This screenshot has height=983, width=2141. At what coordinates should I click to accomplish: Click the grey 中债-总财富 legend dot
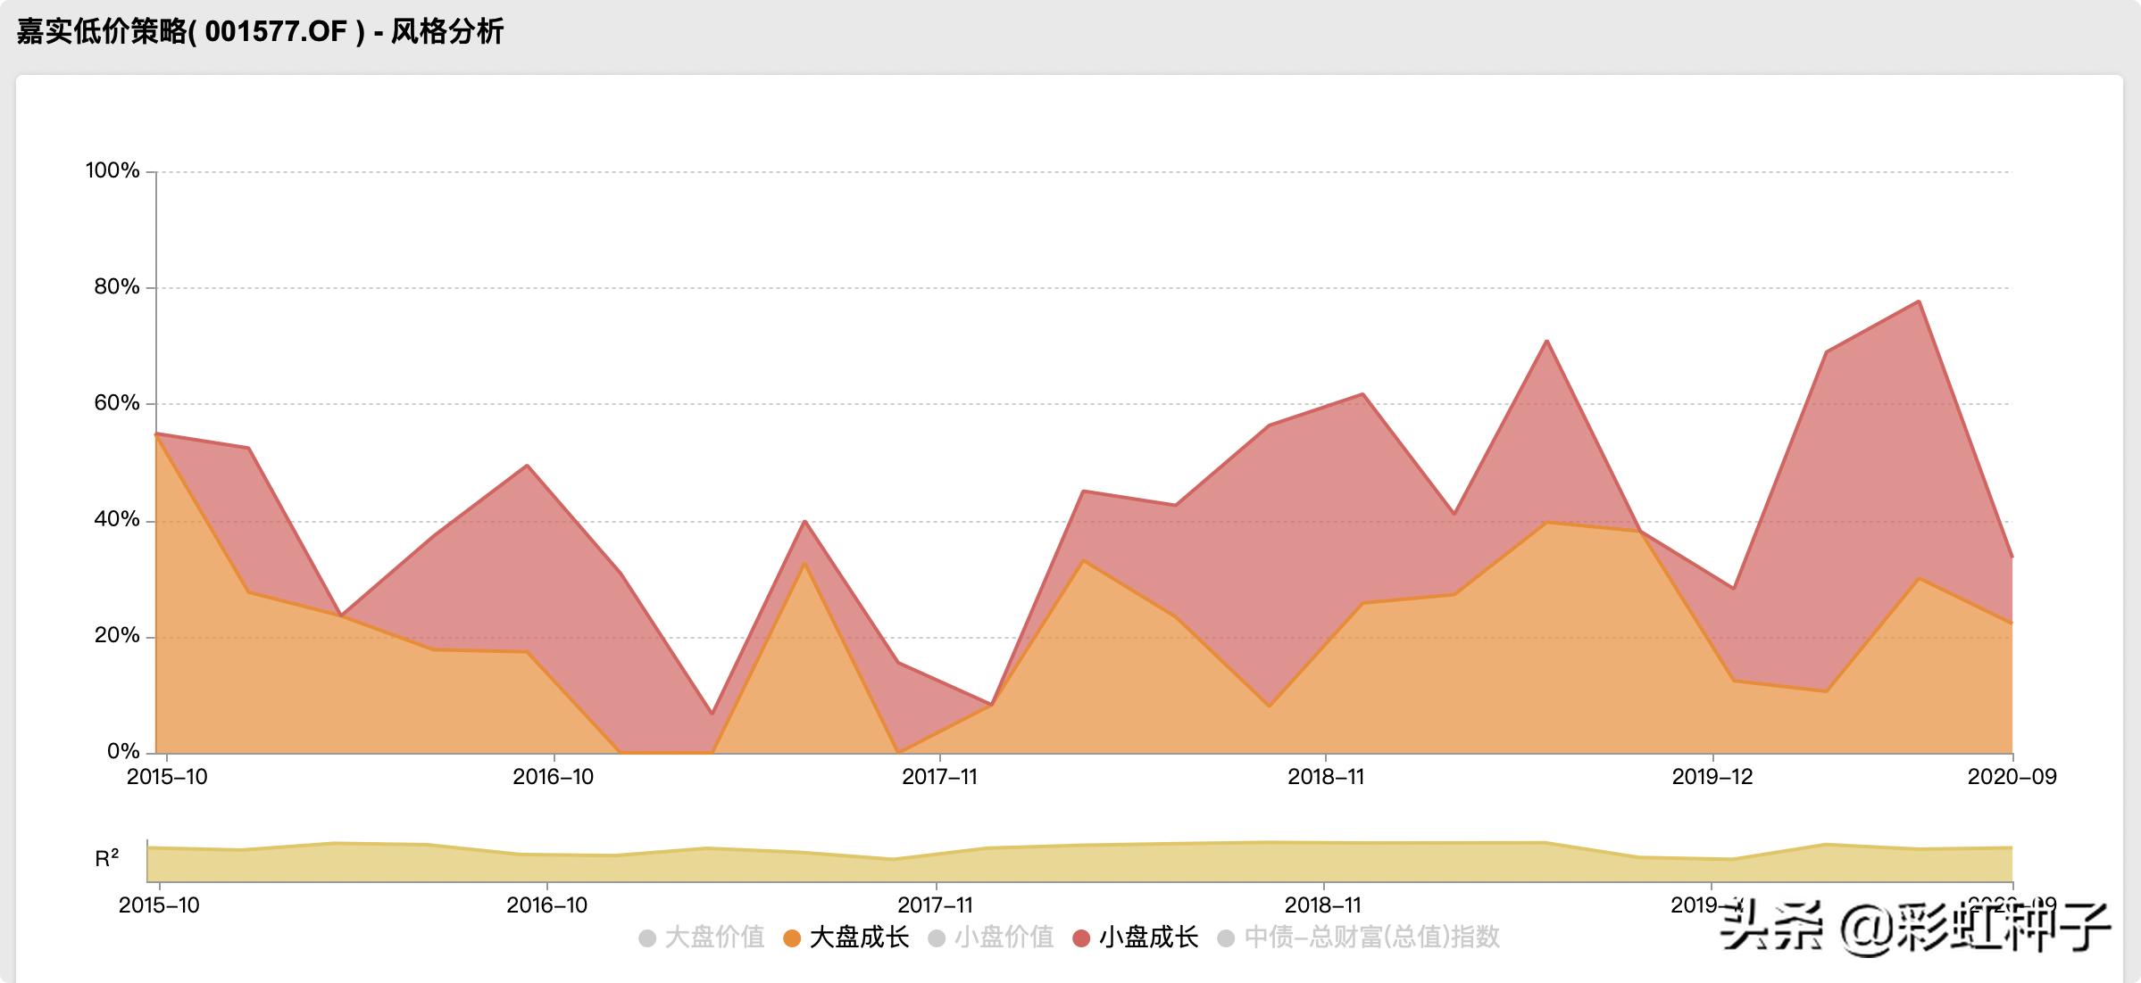pyautogui.click(x=1226, y=938)
